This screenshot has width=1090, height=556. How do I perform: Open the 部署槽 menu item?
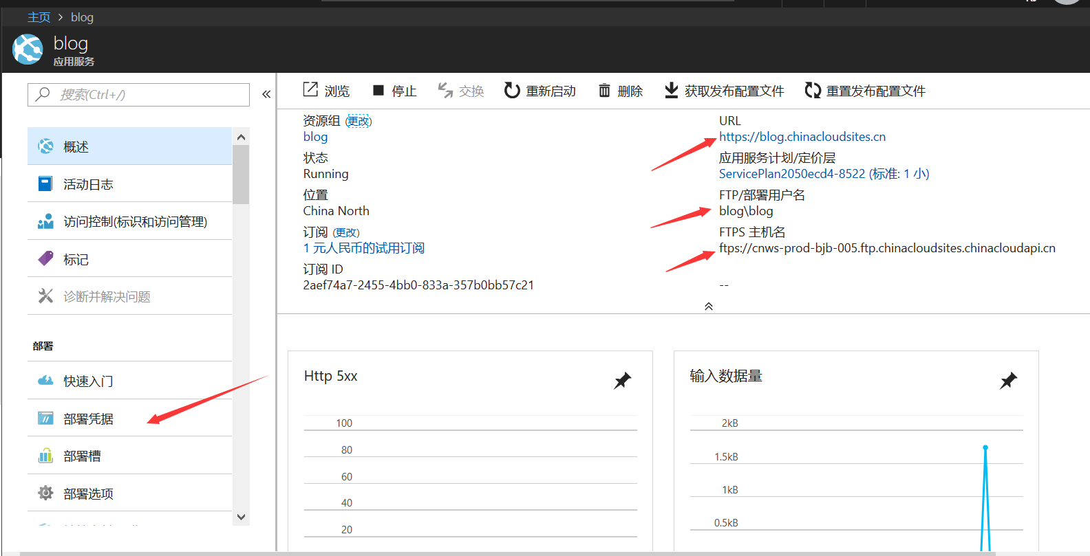click(129, 456)
